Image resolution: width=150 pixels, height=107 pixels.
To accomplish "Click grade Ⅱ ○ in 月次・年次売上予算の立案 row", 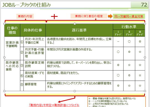I will tap(129, 41).
